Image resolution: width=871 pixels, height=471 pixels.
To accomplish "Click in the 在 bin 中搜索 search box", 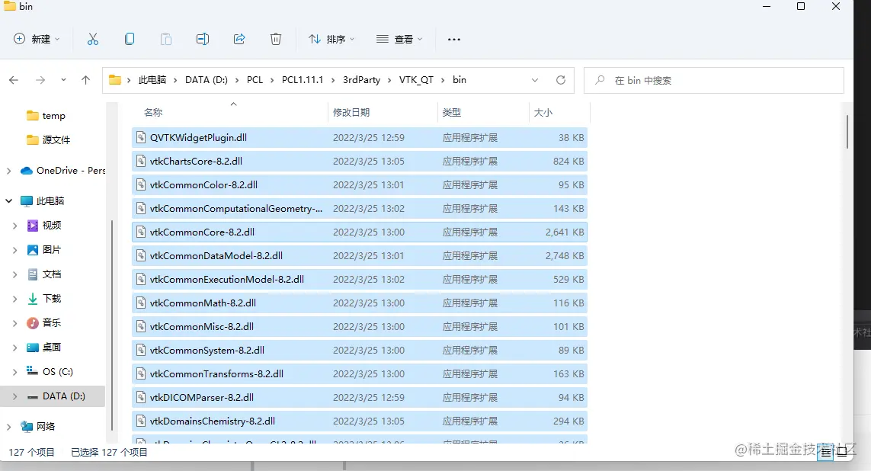I will (714, 80).
